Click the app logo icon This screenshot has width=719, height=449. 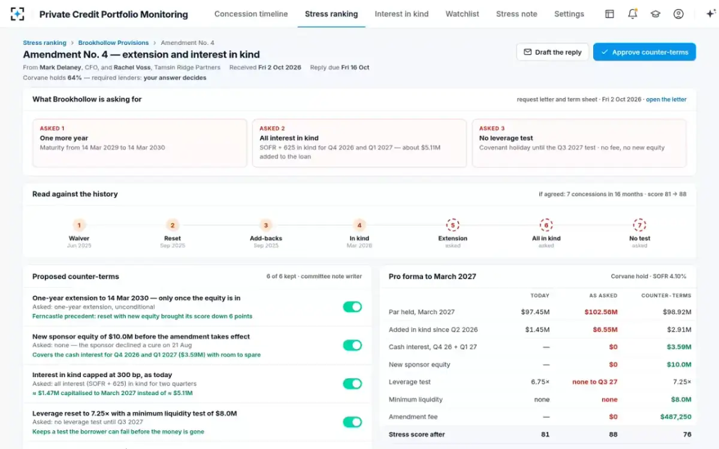17,14
